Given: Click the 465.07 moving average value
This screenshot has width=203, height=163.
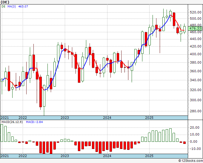Looking at the screenshot, I should [23, 7].
